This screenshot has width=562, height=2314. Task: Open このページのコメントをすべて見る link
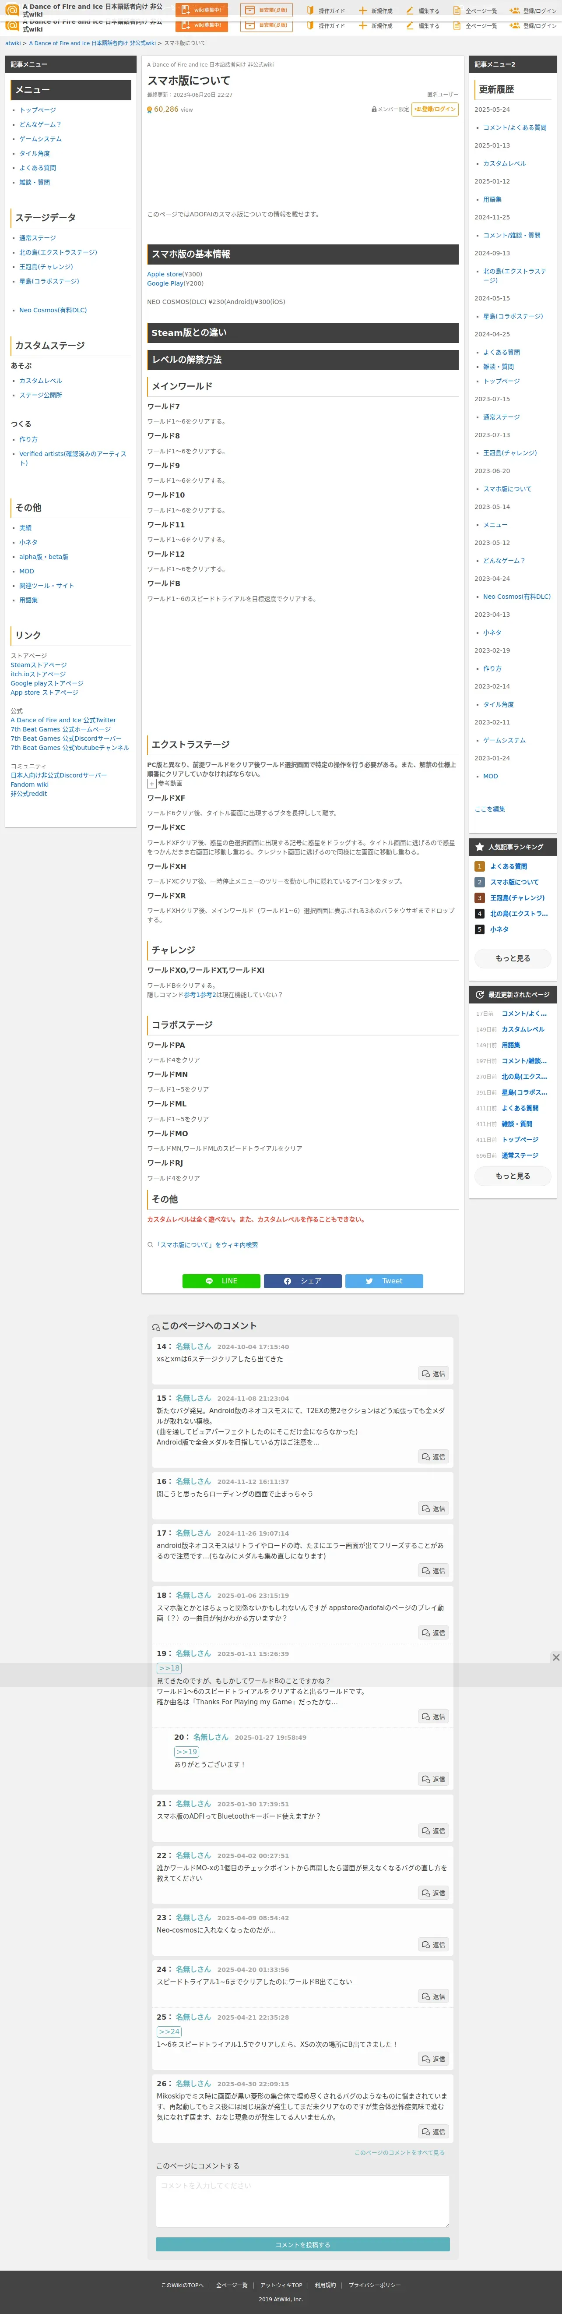(x=400, y=2153)
